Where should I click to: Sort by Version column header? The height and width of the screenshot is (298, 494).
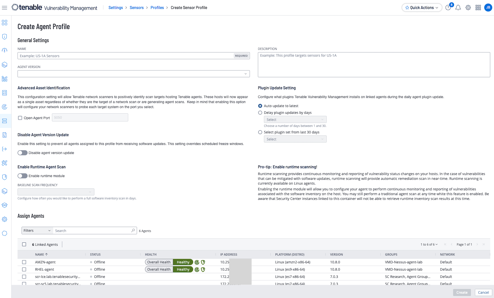point(336,254)
